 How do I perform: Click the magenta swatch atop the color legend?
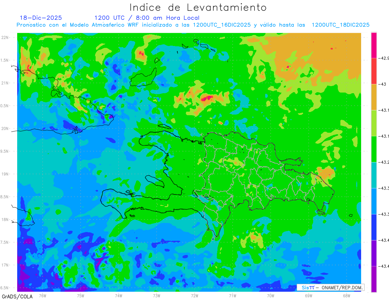click(x=374, y=45)
